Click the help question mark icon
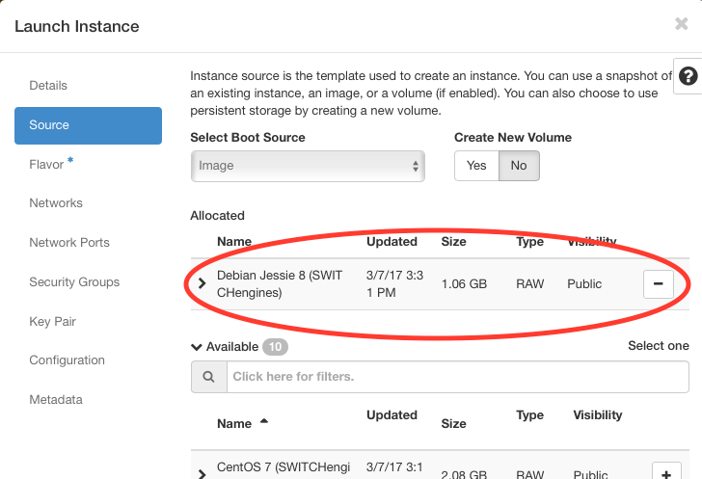 click(688, 78)
